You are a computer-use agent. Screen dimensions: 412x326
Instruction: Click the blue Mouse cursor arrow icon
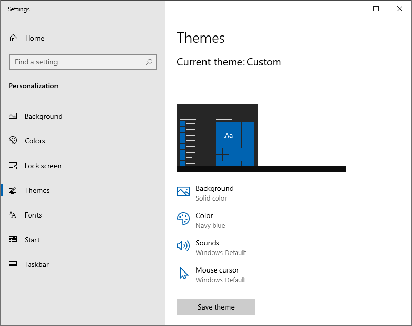point(184,274)
